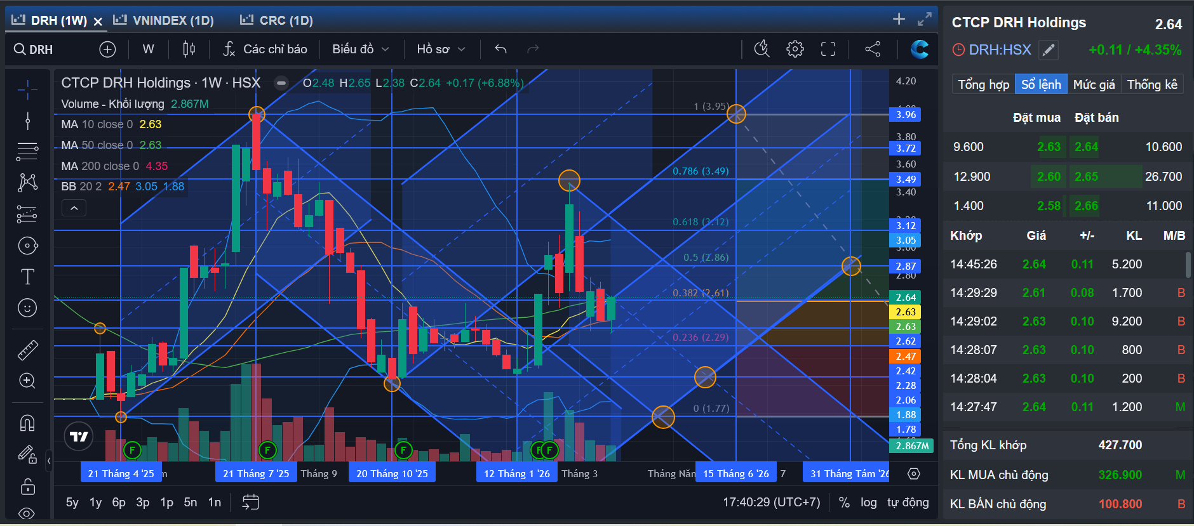Add a new chart tab

[899, 19]
